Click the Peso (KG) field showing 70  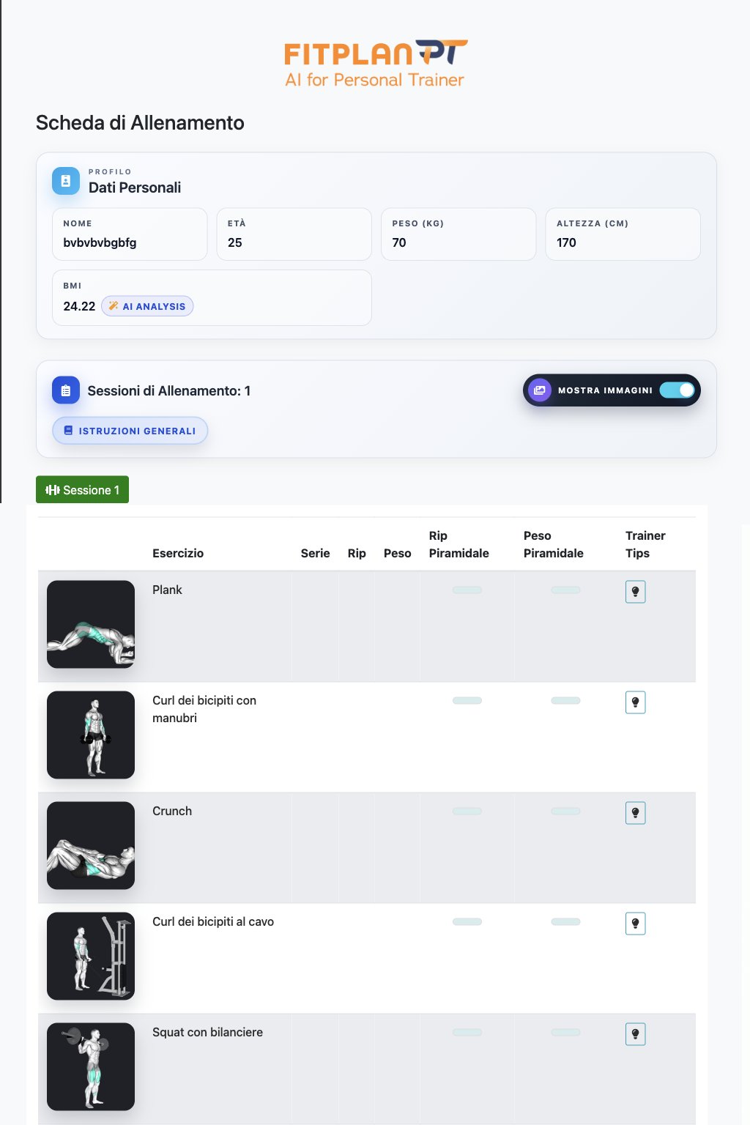coord(458,234)
